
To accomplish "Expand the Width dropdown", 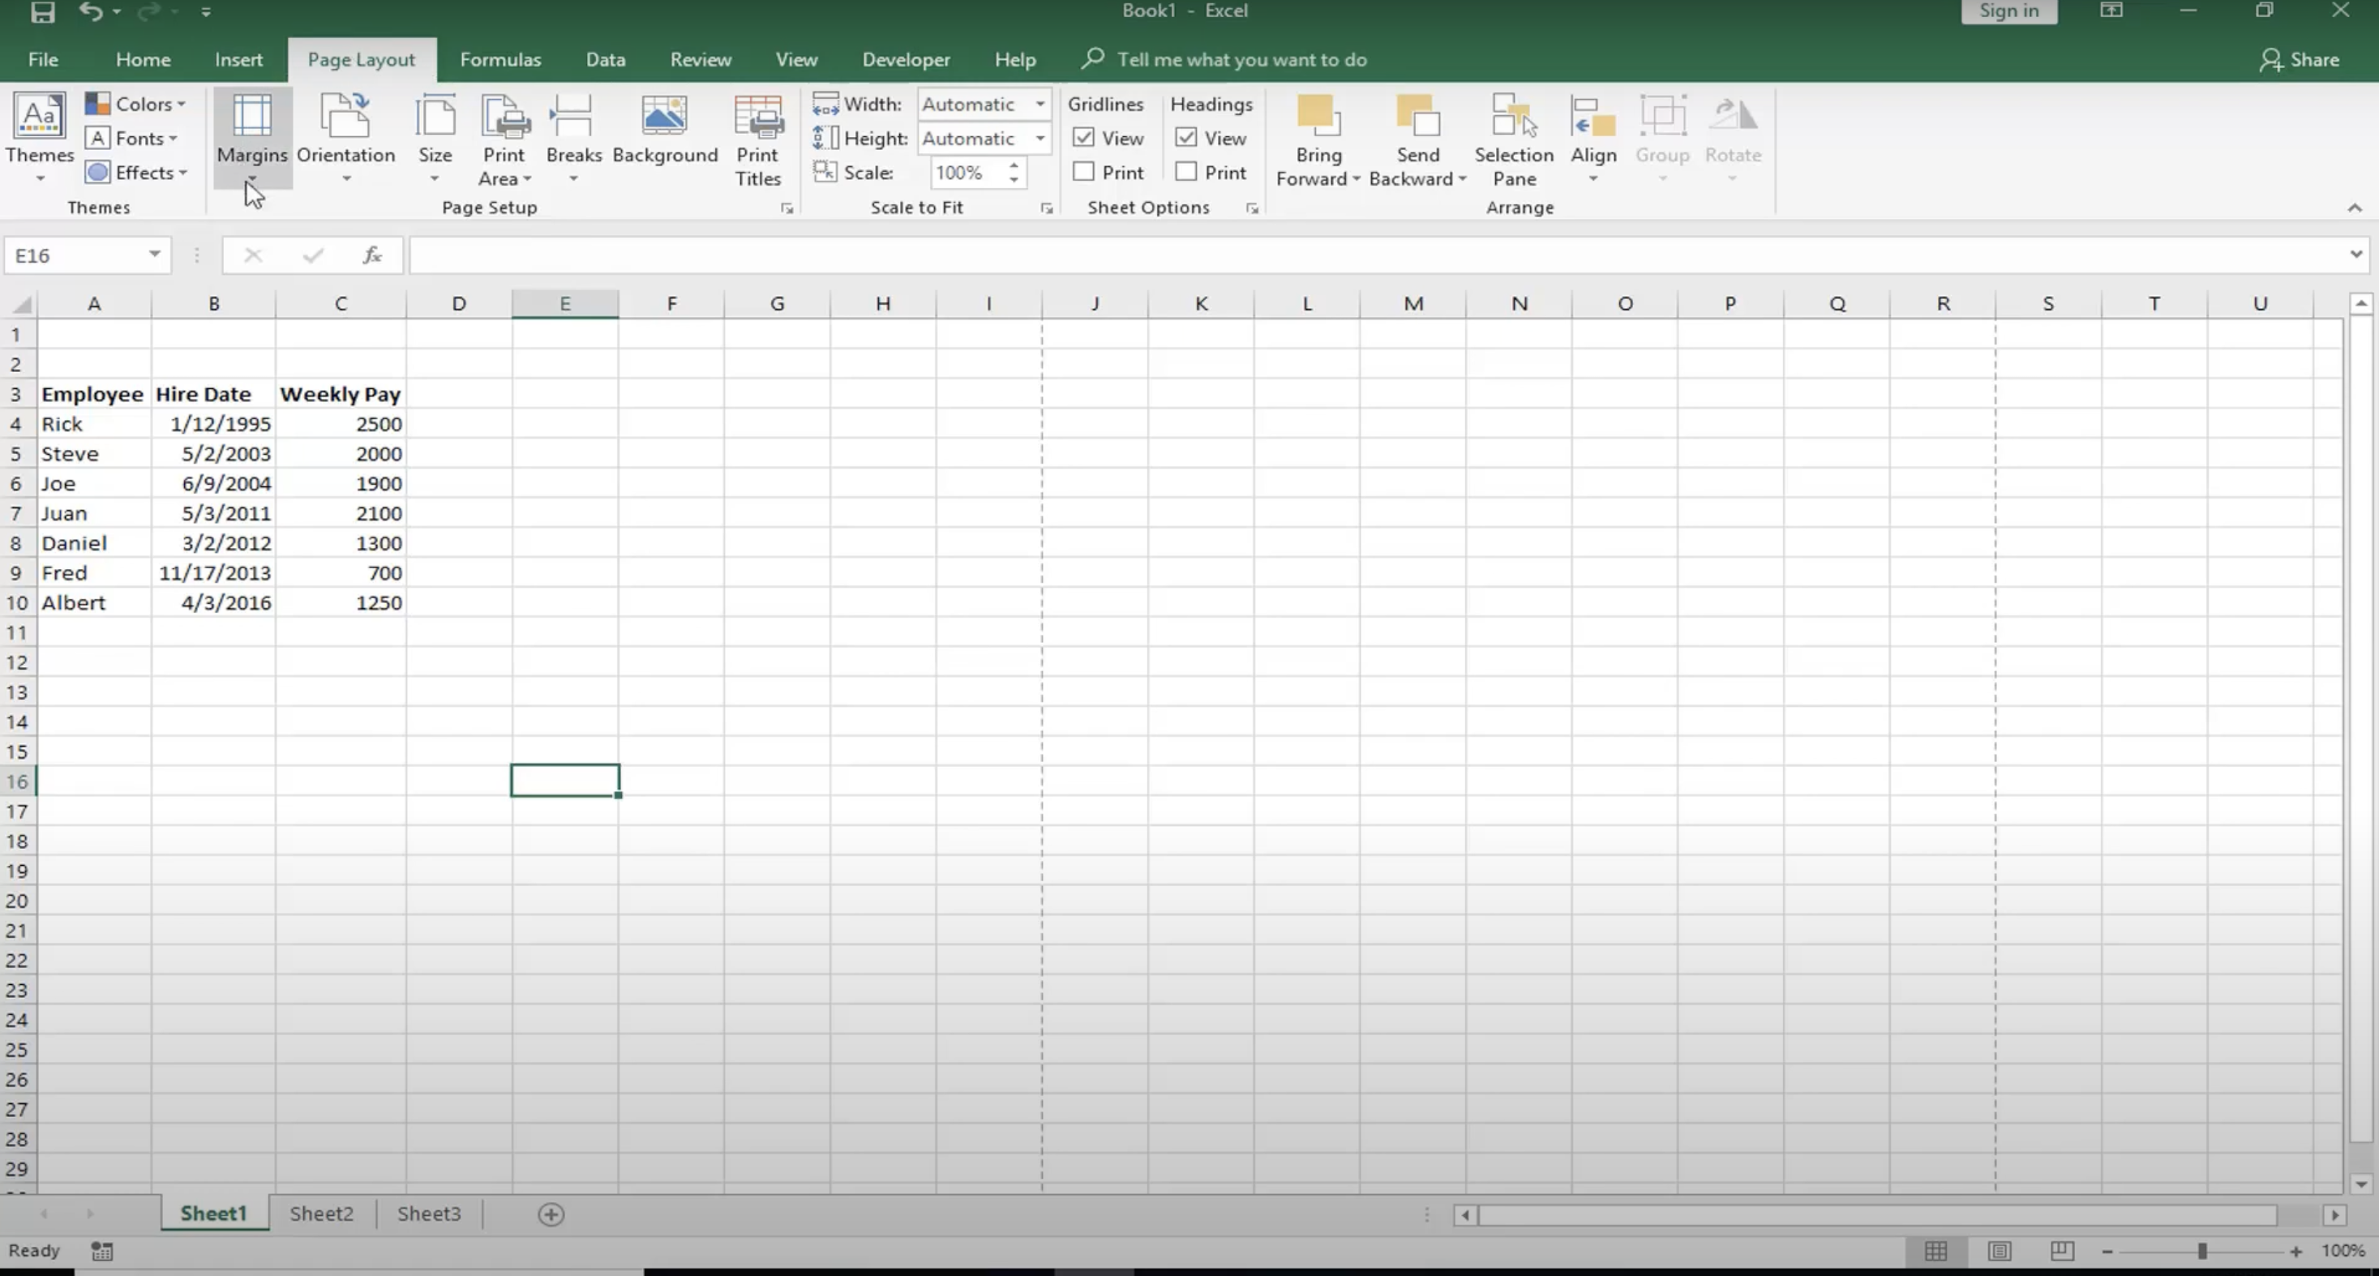I will coord(1039,104).
